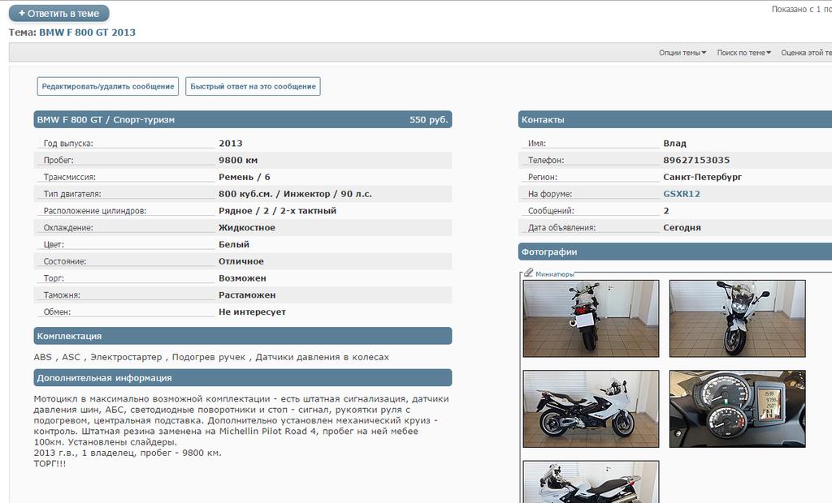Screen dimensions: 832x503
Task: Open the dashboard gauges photo thumbnail
Action: point(737,409)
